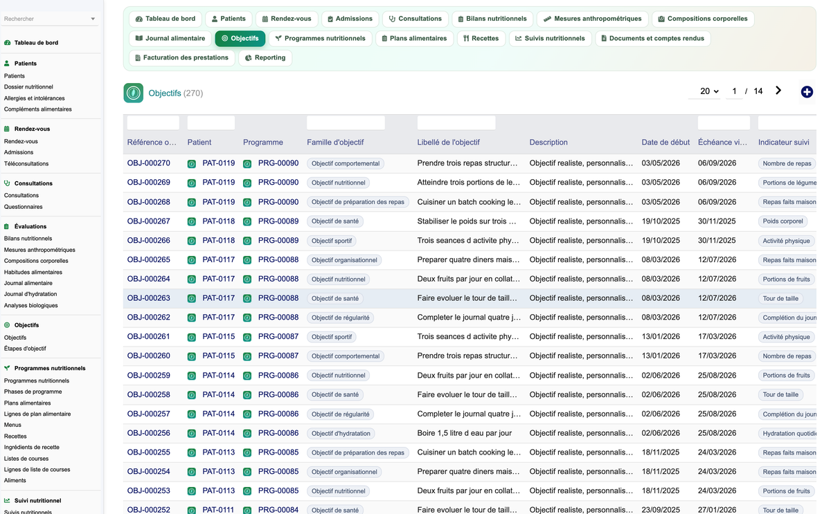The image size is (831, 514).
Task: Click Tableau de bord sidebar gauge icon
Action: [x=7, y=43]
